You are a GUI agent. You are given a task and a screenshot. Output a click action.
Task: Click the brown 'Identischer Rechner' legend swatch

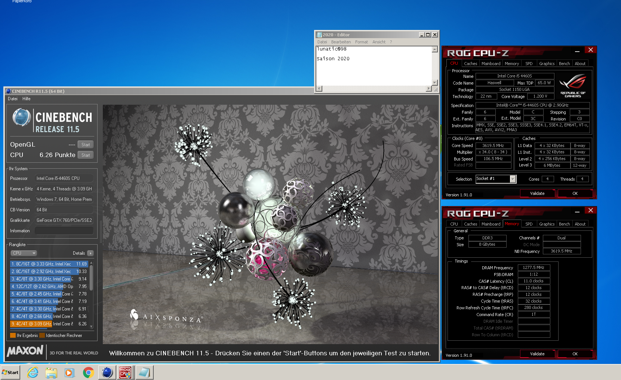click(42, 335)
